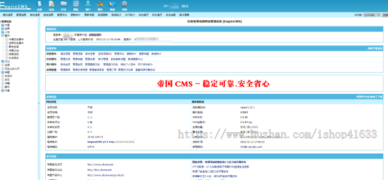Open the 栏目 (Column) folder icon
Screen dimensions: 388x180
coord(64,4)
